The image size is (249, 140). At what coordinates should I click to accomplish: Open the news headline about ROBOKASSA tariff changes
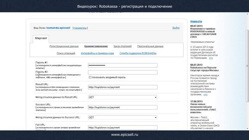pos(203,33)
